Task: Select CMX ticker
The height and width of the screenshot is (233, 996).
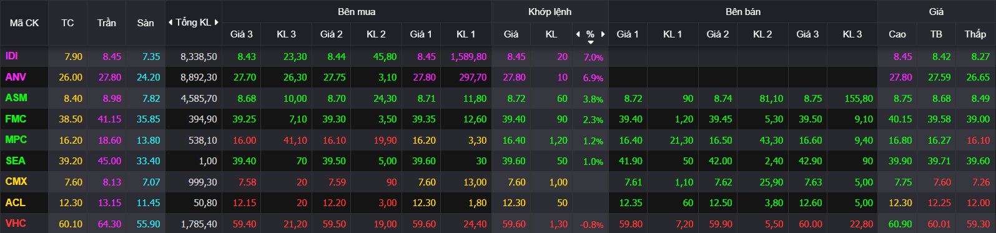Action: click(x=16, y=182)
